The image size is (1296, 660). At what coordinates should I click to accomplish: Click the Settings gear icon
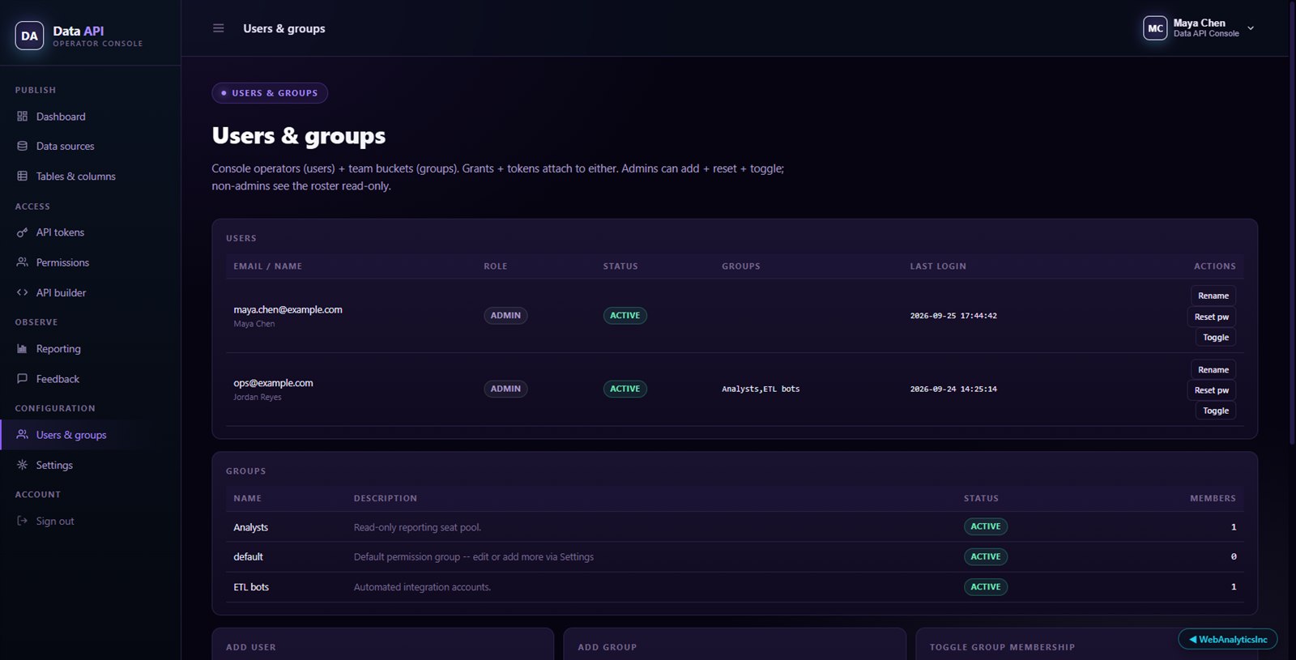point(22,465)
